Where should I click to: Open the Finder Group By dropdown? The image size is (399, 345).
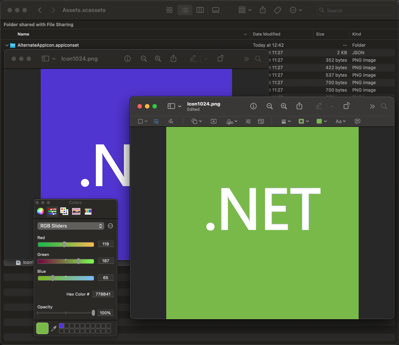245,10
